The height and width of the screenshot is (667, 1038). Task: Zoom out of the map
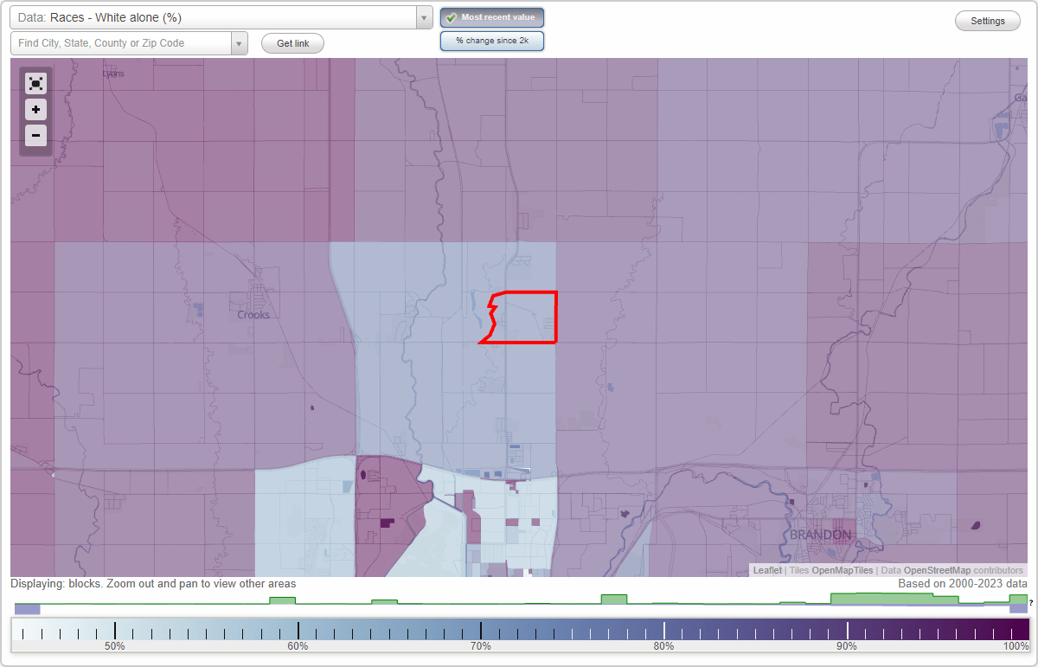[x=35, y=136]
